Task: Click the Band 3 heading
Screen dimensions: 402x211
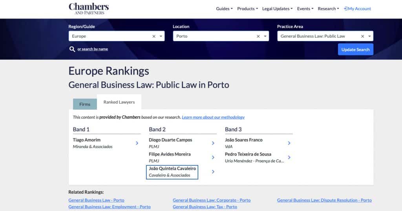Action: pyautogui.click(x=233, y=129)
